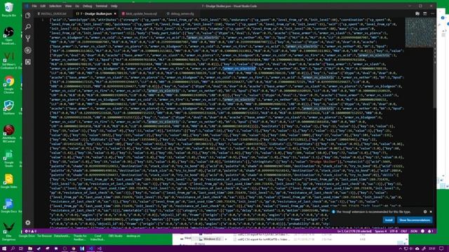Open notifications bell in status bar

coord(430,231)
